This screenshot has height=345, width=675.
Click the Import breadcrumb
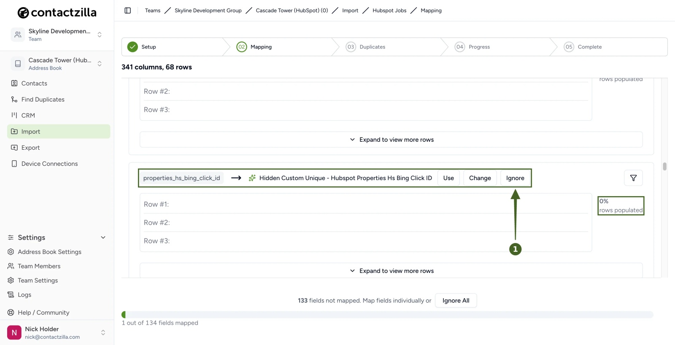[350, 11]
